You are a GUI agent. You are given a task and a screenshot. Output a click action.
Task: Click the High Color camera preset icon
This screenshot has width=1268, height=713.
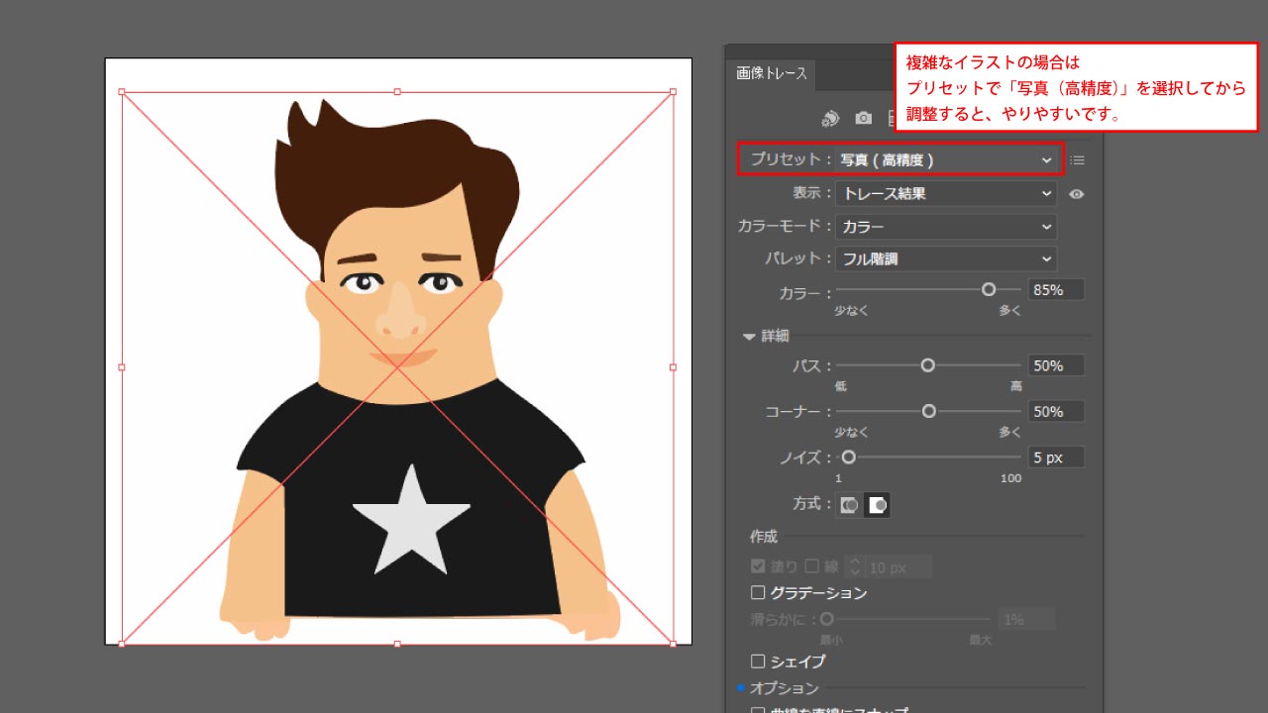point(864,119)
